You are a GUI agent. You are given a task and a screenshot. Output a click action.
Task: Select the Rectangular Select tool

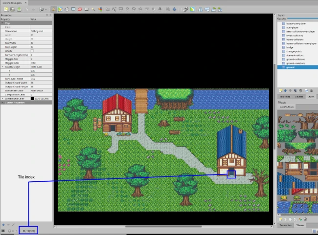click(87, 9)
